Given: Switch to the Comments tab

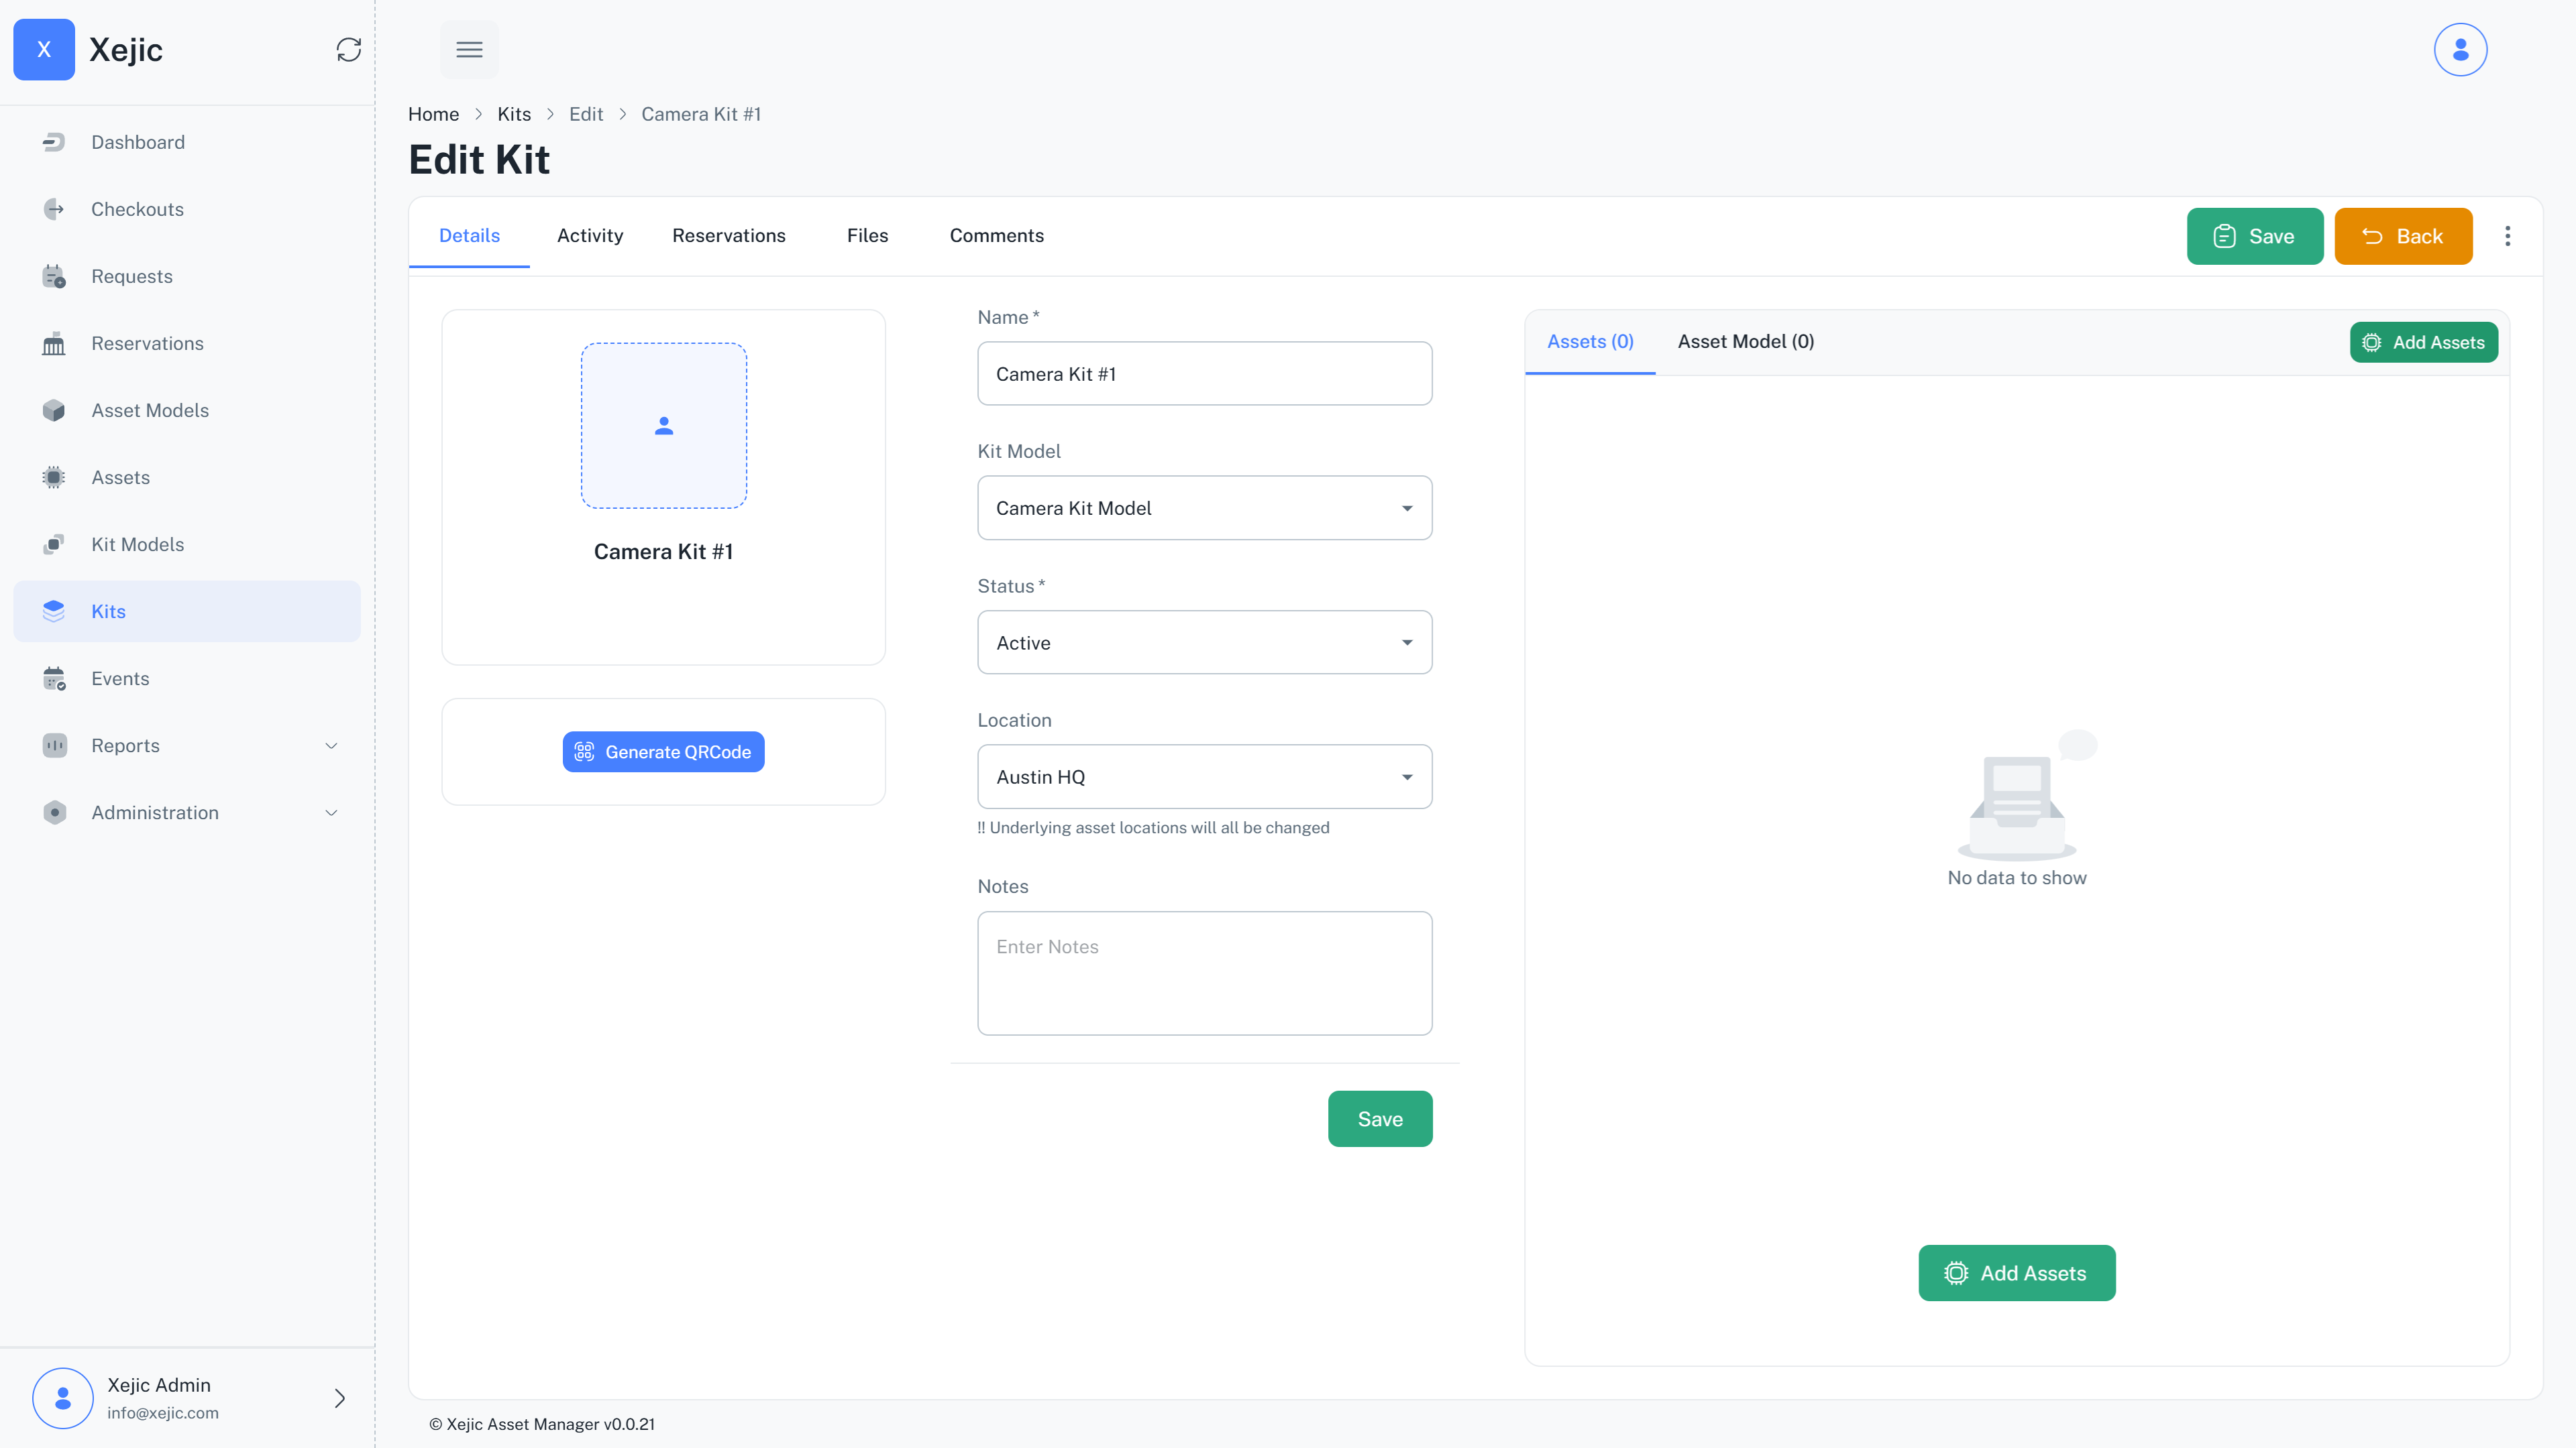Looking at the screenshot, I should coord(996,235).
